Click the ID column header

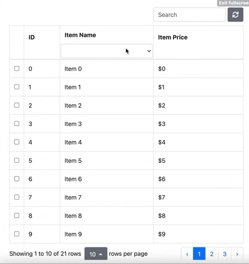(x=31, y=37)
